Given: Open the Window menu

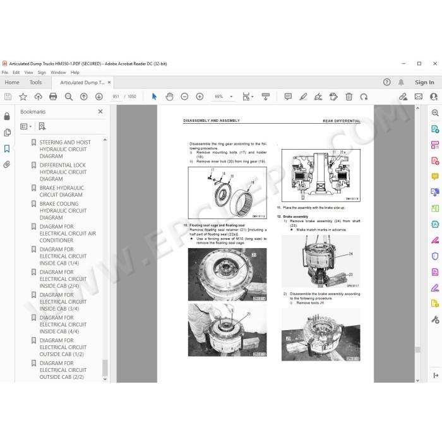Looking at the screenshot, I should tap(58, 73).
